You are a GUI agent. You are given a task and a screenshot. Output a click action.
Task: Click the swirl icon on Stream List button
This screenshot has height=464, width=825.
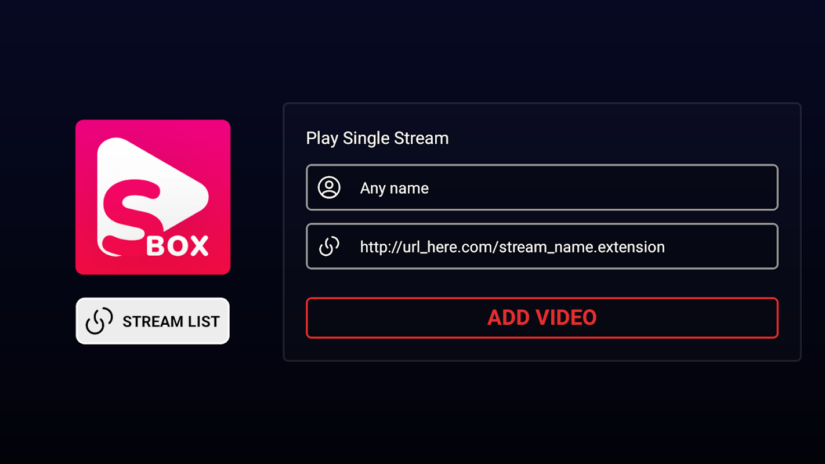pyautogui.click(x=99, y=321)
